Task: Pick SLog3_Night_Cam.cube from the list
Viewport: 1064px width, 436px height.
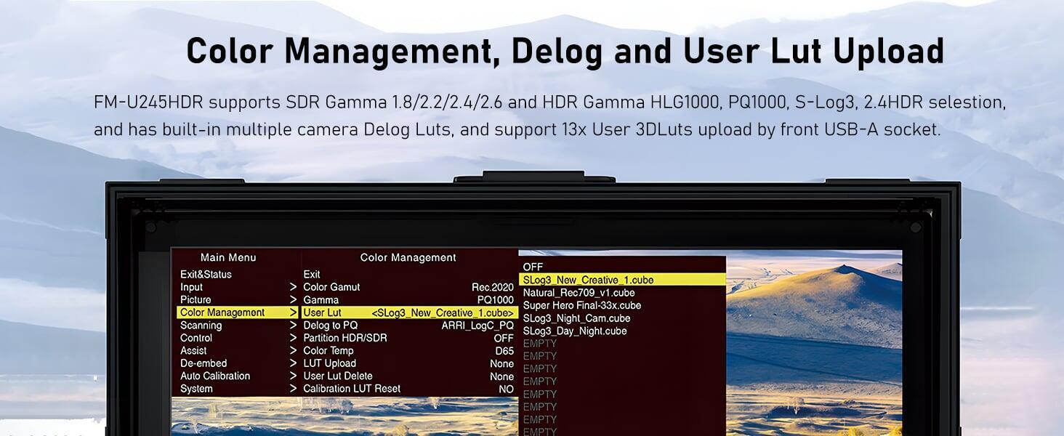Action: (576, 318)
